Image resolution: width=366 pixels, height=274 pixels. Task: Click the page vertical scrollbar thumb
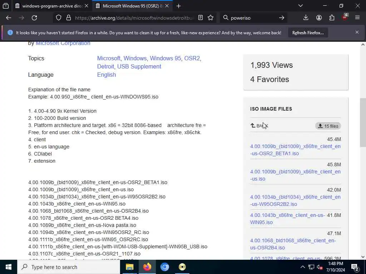[x=363, y=122]
